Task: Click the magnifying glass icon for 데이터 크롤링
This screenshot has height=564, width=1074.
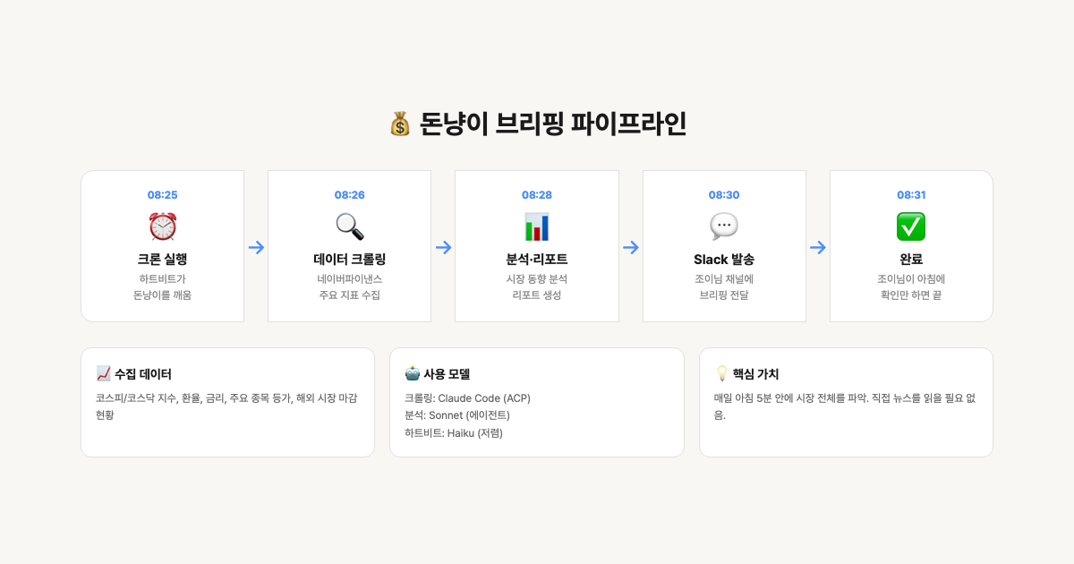Action: pyautogui.click(x=349, y=226)
